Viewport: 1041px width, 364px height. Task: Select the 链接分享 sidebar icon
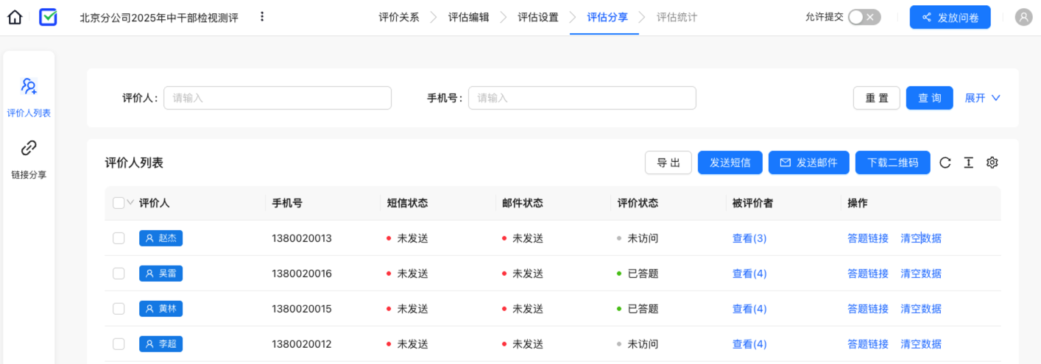(x=29, y=148)
